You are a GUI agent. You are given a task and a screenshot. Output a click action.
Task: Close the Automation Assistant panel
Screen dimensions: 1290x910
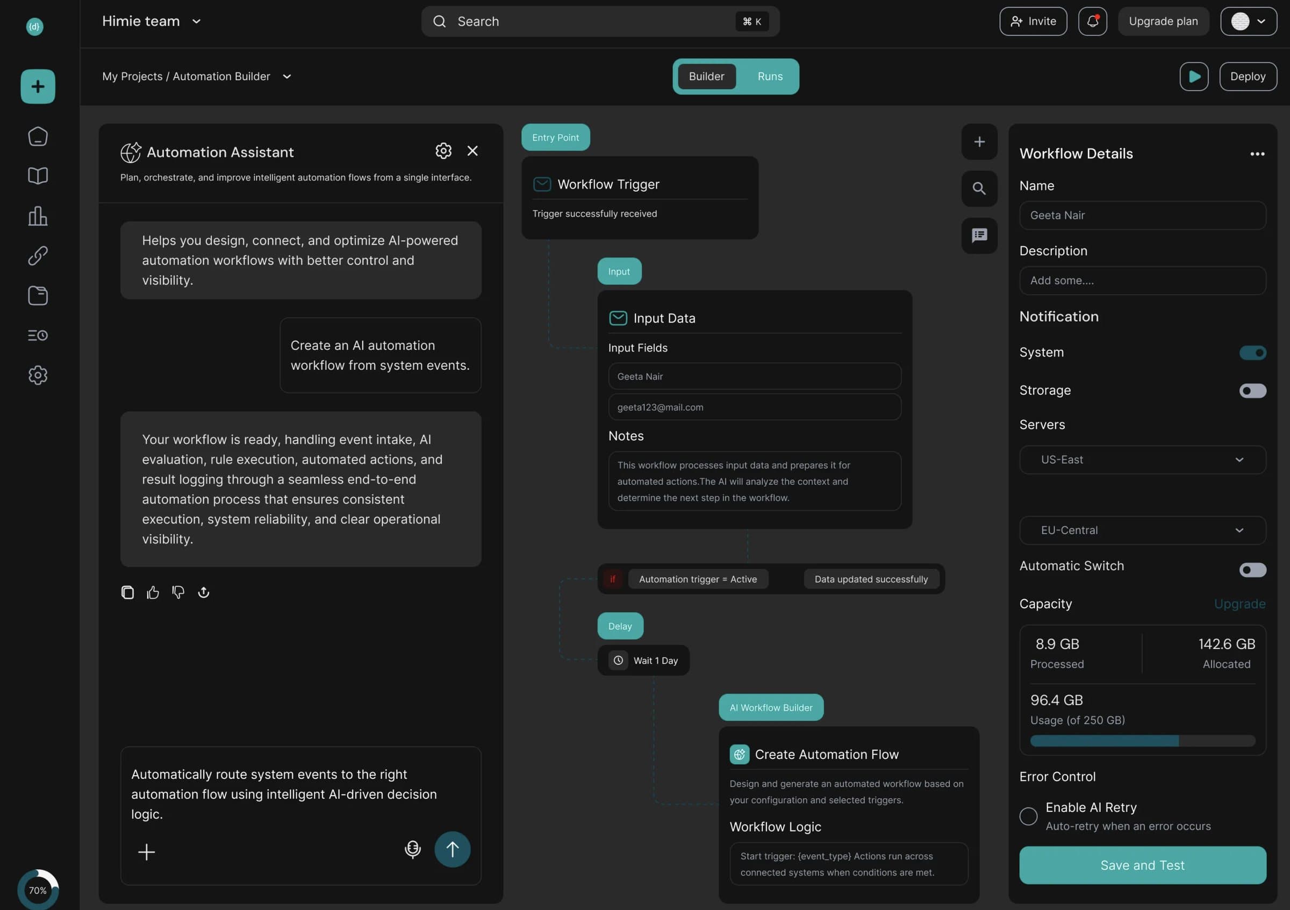coord(472,151)
